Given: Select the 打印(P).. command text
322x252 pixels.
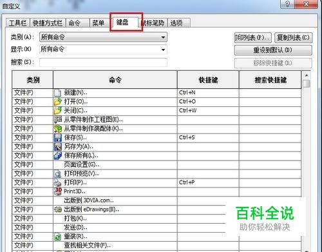Looking at the screenshot, I should coord(75,182).
